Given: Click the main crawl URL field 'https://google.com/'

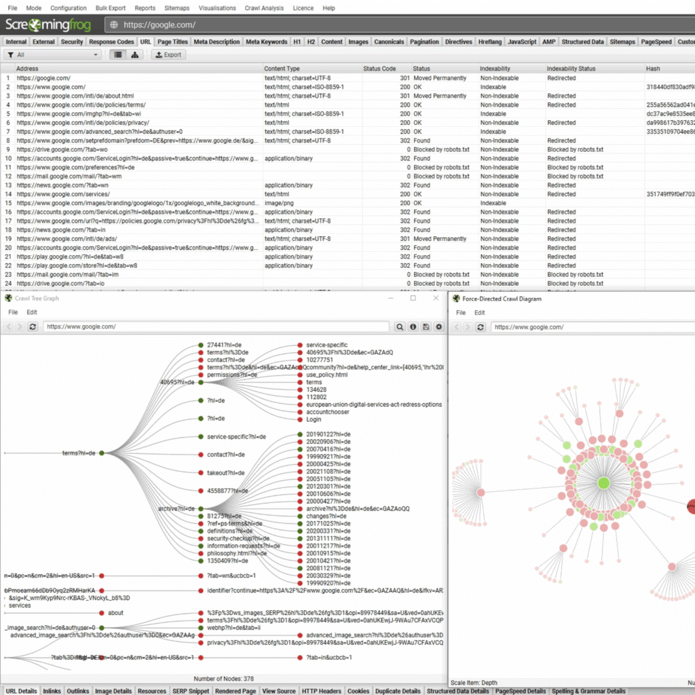Looking at the screenshot, I should click(x=399, y=25).
